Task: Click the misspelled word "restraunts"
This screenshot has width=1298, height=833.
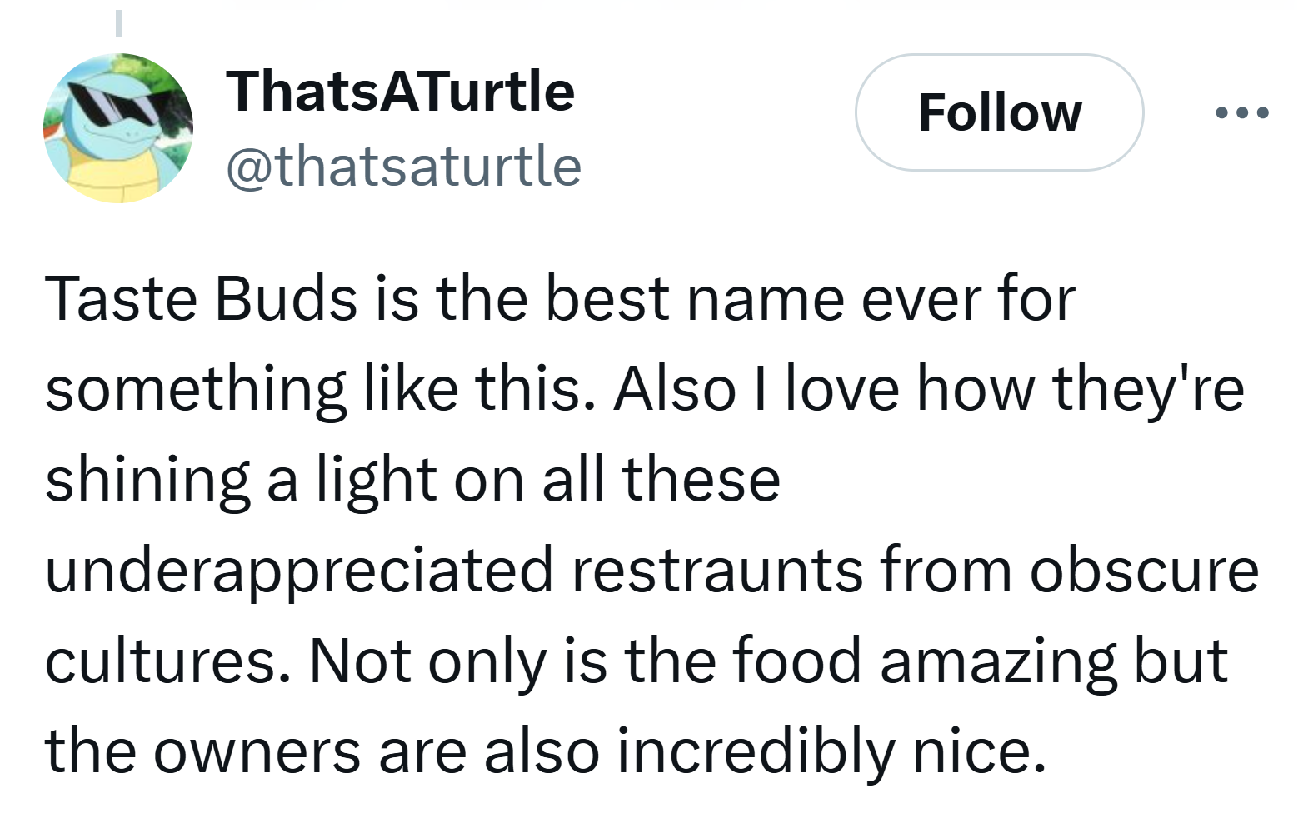Action: [717, 571]
